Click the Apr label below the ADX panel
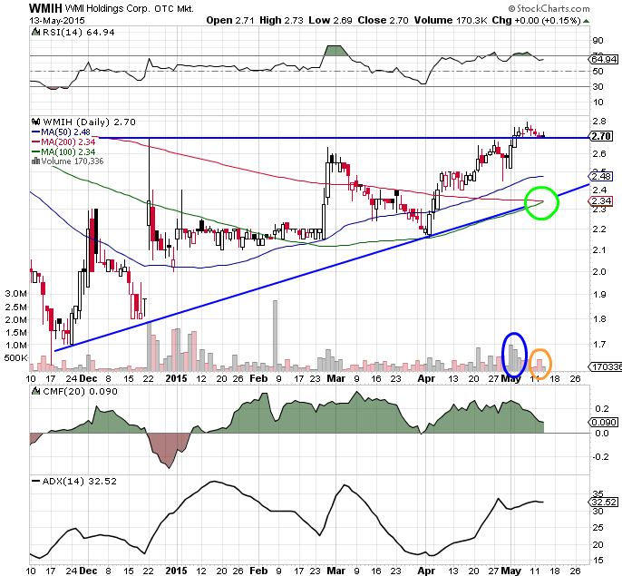 [426, 571]
